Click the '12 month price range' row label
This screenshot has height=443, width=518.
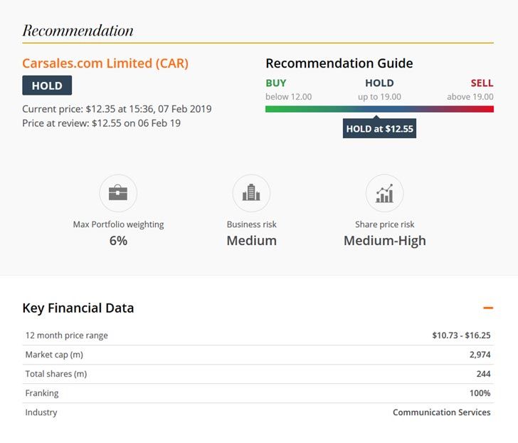(x=67, y=335)
